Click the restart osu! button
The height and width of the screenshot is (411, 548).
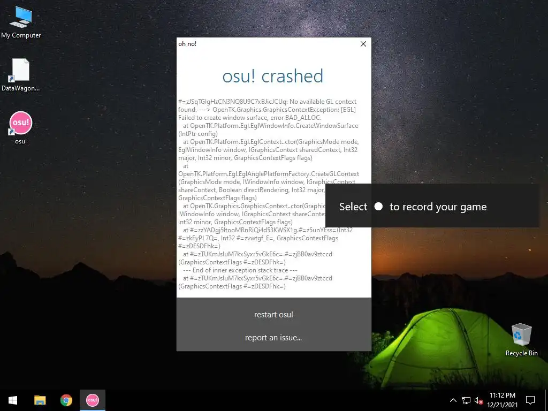tap(273, 315)
